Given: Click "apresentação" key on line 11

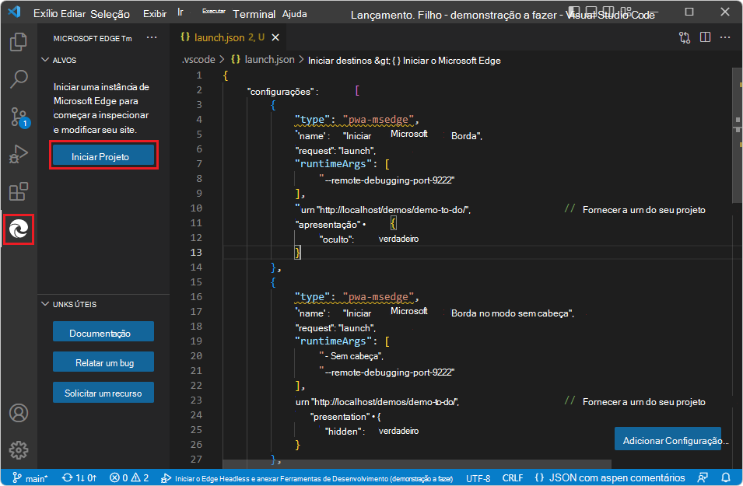Looking at the screenshot, I should [328, 225].
